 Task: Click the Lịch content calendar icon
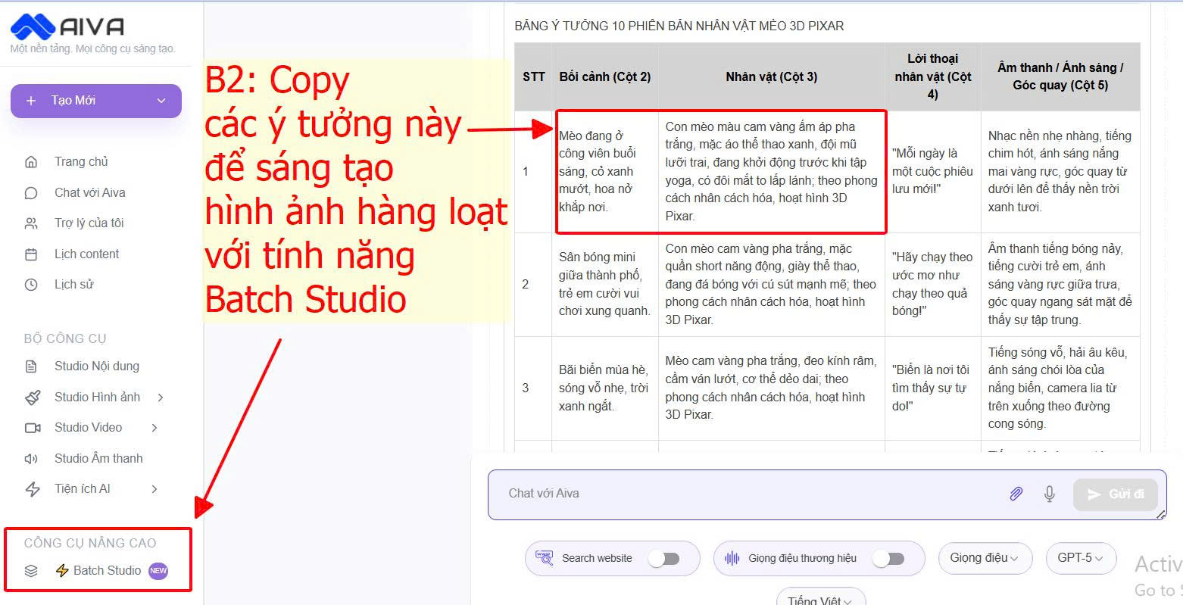[31, 254]
